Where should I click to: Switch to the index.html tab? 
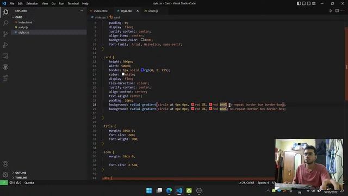point(100,11)
